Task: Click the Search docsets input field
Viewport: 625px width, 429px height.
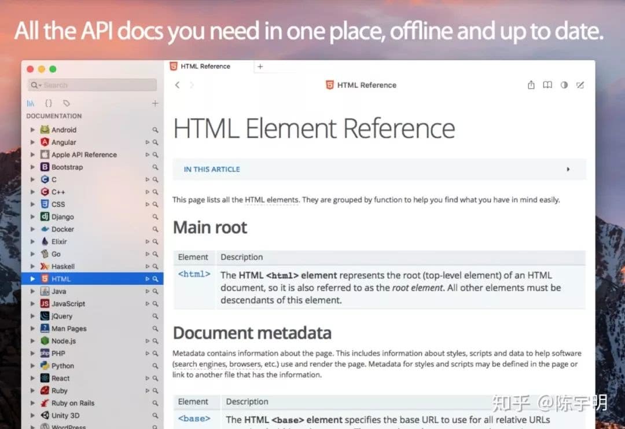Action: (x=92, y=85)
